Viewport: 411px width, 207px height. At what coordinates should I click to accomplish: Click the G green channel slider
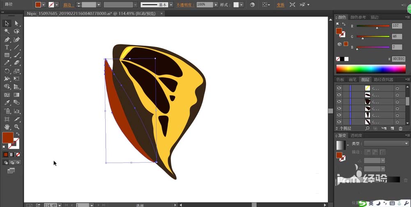pos(373,37)
